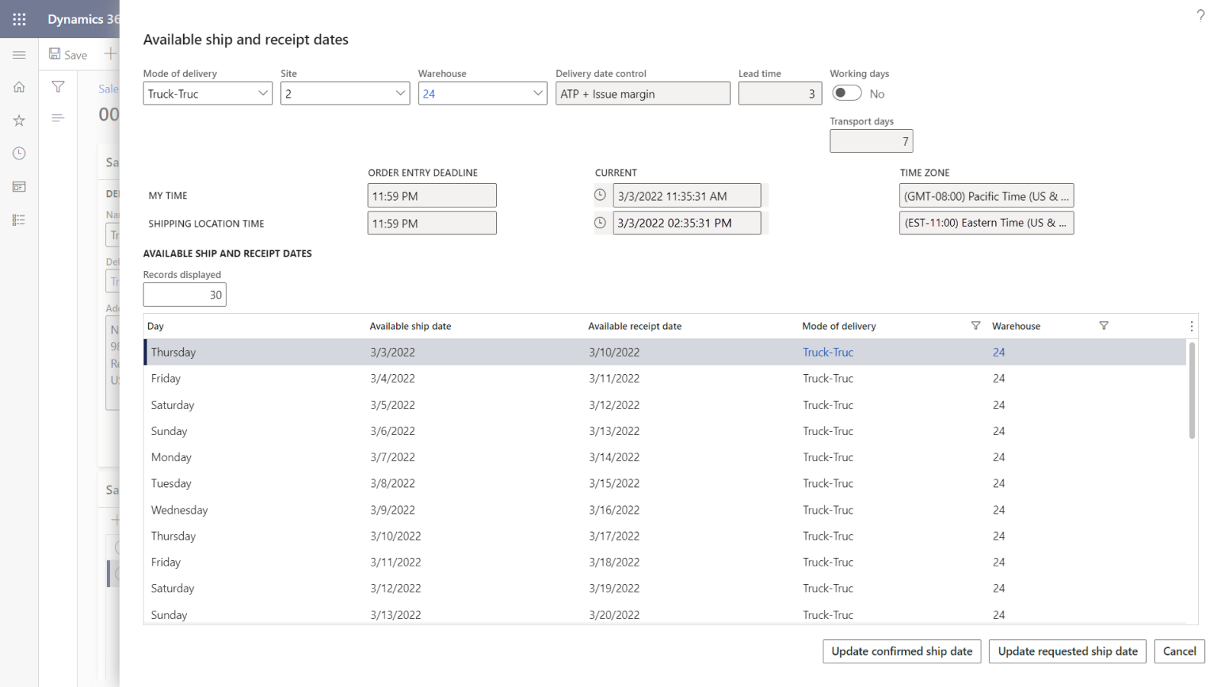Open Recent clock icon in sidebar

coord(19,153)
